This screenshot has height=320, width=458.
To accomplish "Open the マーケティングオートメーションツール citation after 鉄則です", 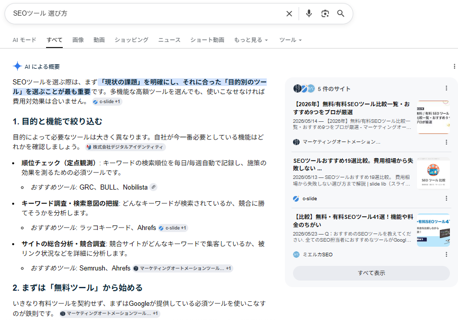I will tap(110, 313).
